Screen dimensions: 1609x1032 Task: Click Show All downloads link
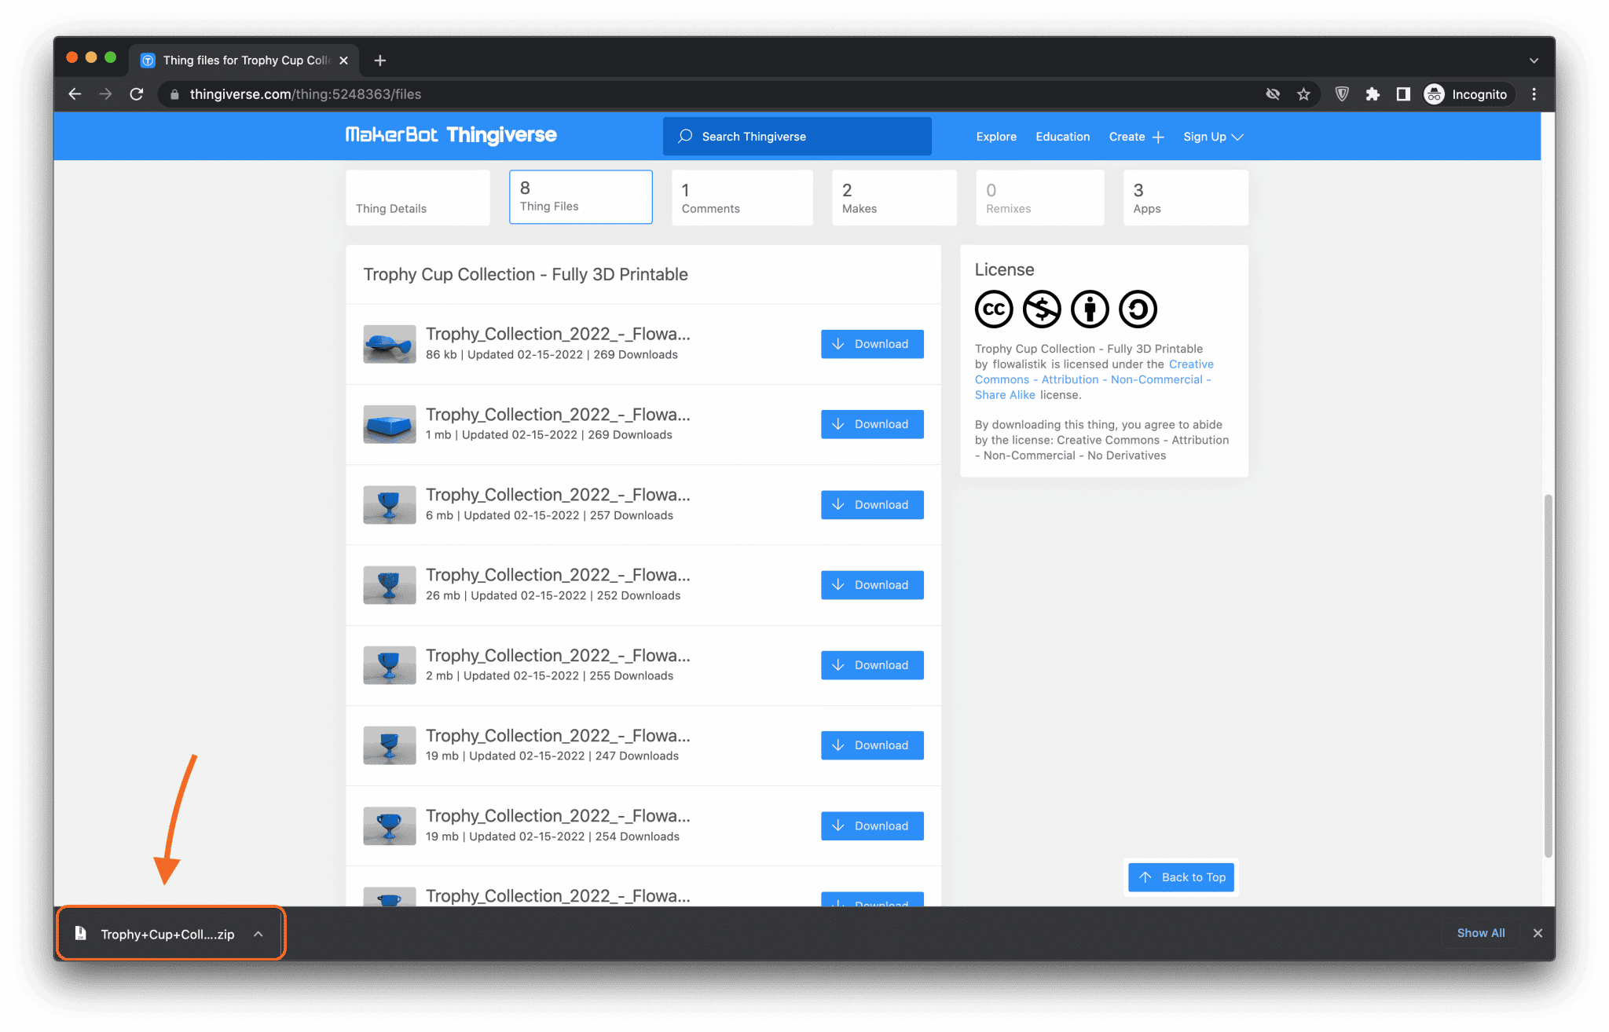pyautogui.click(x=1481, y=932)
